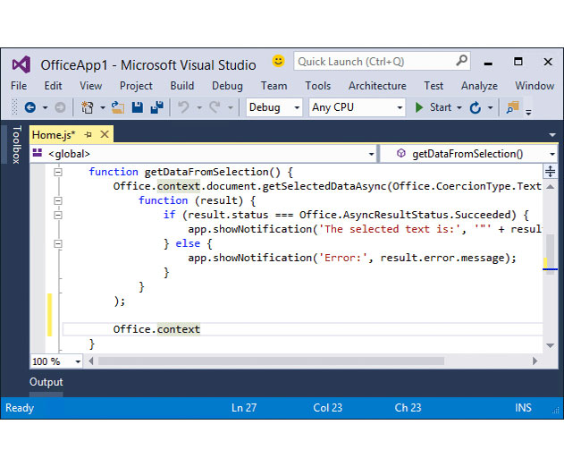Save Home.js with the floppy disk icon
This screenshot has width=564, height=467.
pyautogui.click(x=138, y=107)
